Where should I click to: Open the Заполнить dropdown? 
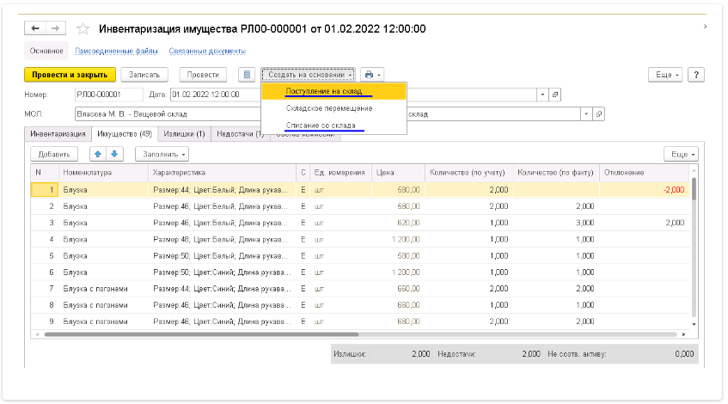[161, 154]
